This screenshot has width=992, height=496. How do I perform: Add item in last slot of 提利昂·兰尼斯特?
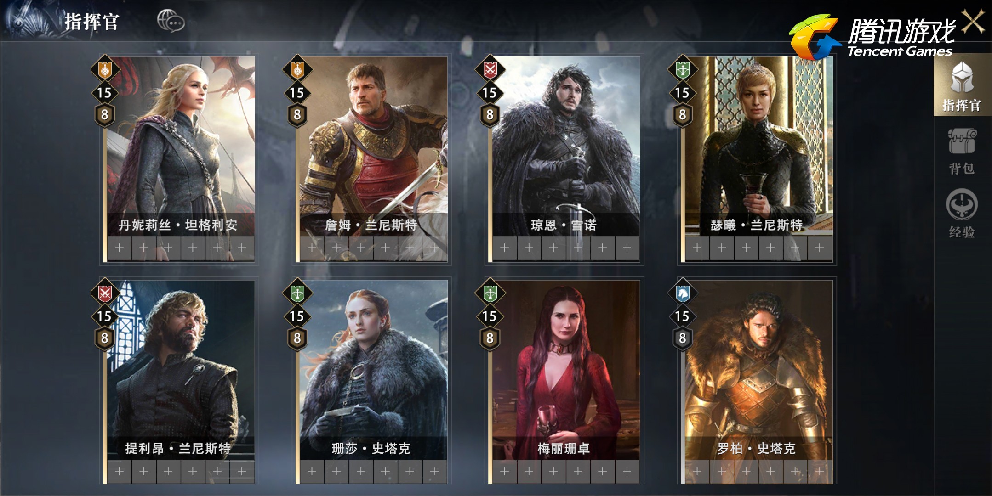pos(242,471)
